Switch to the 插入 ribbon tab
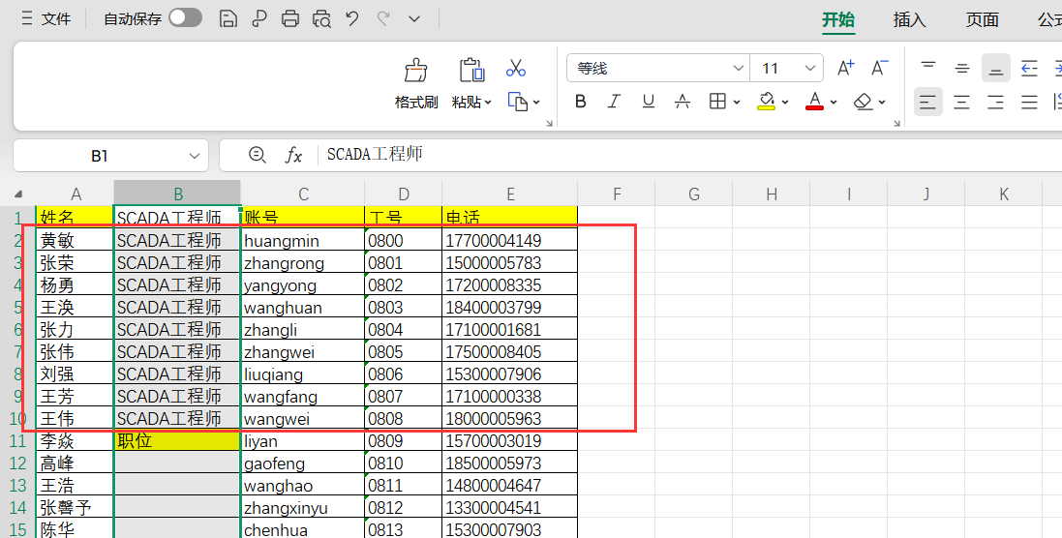Viewport: 1062px width, 538px height. (909, 19)
